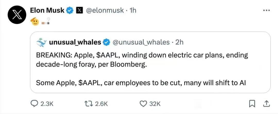This screenshot has height=114, width=278.
Task: Click the 2h timestamp on the quoted post
Action: [179, 42]
